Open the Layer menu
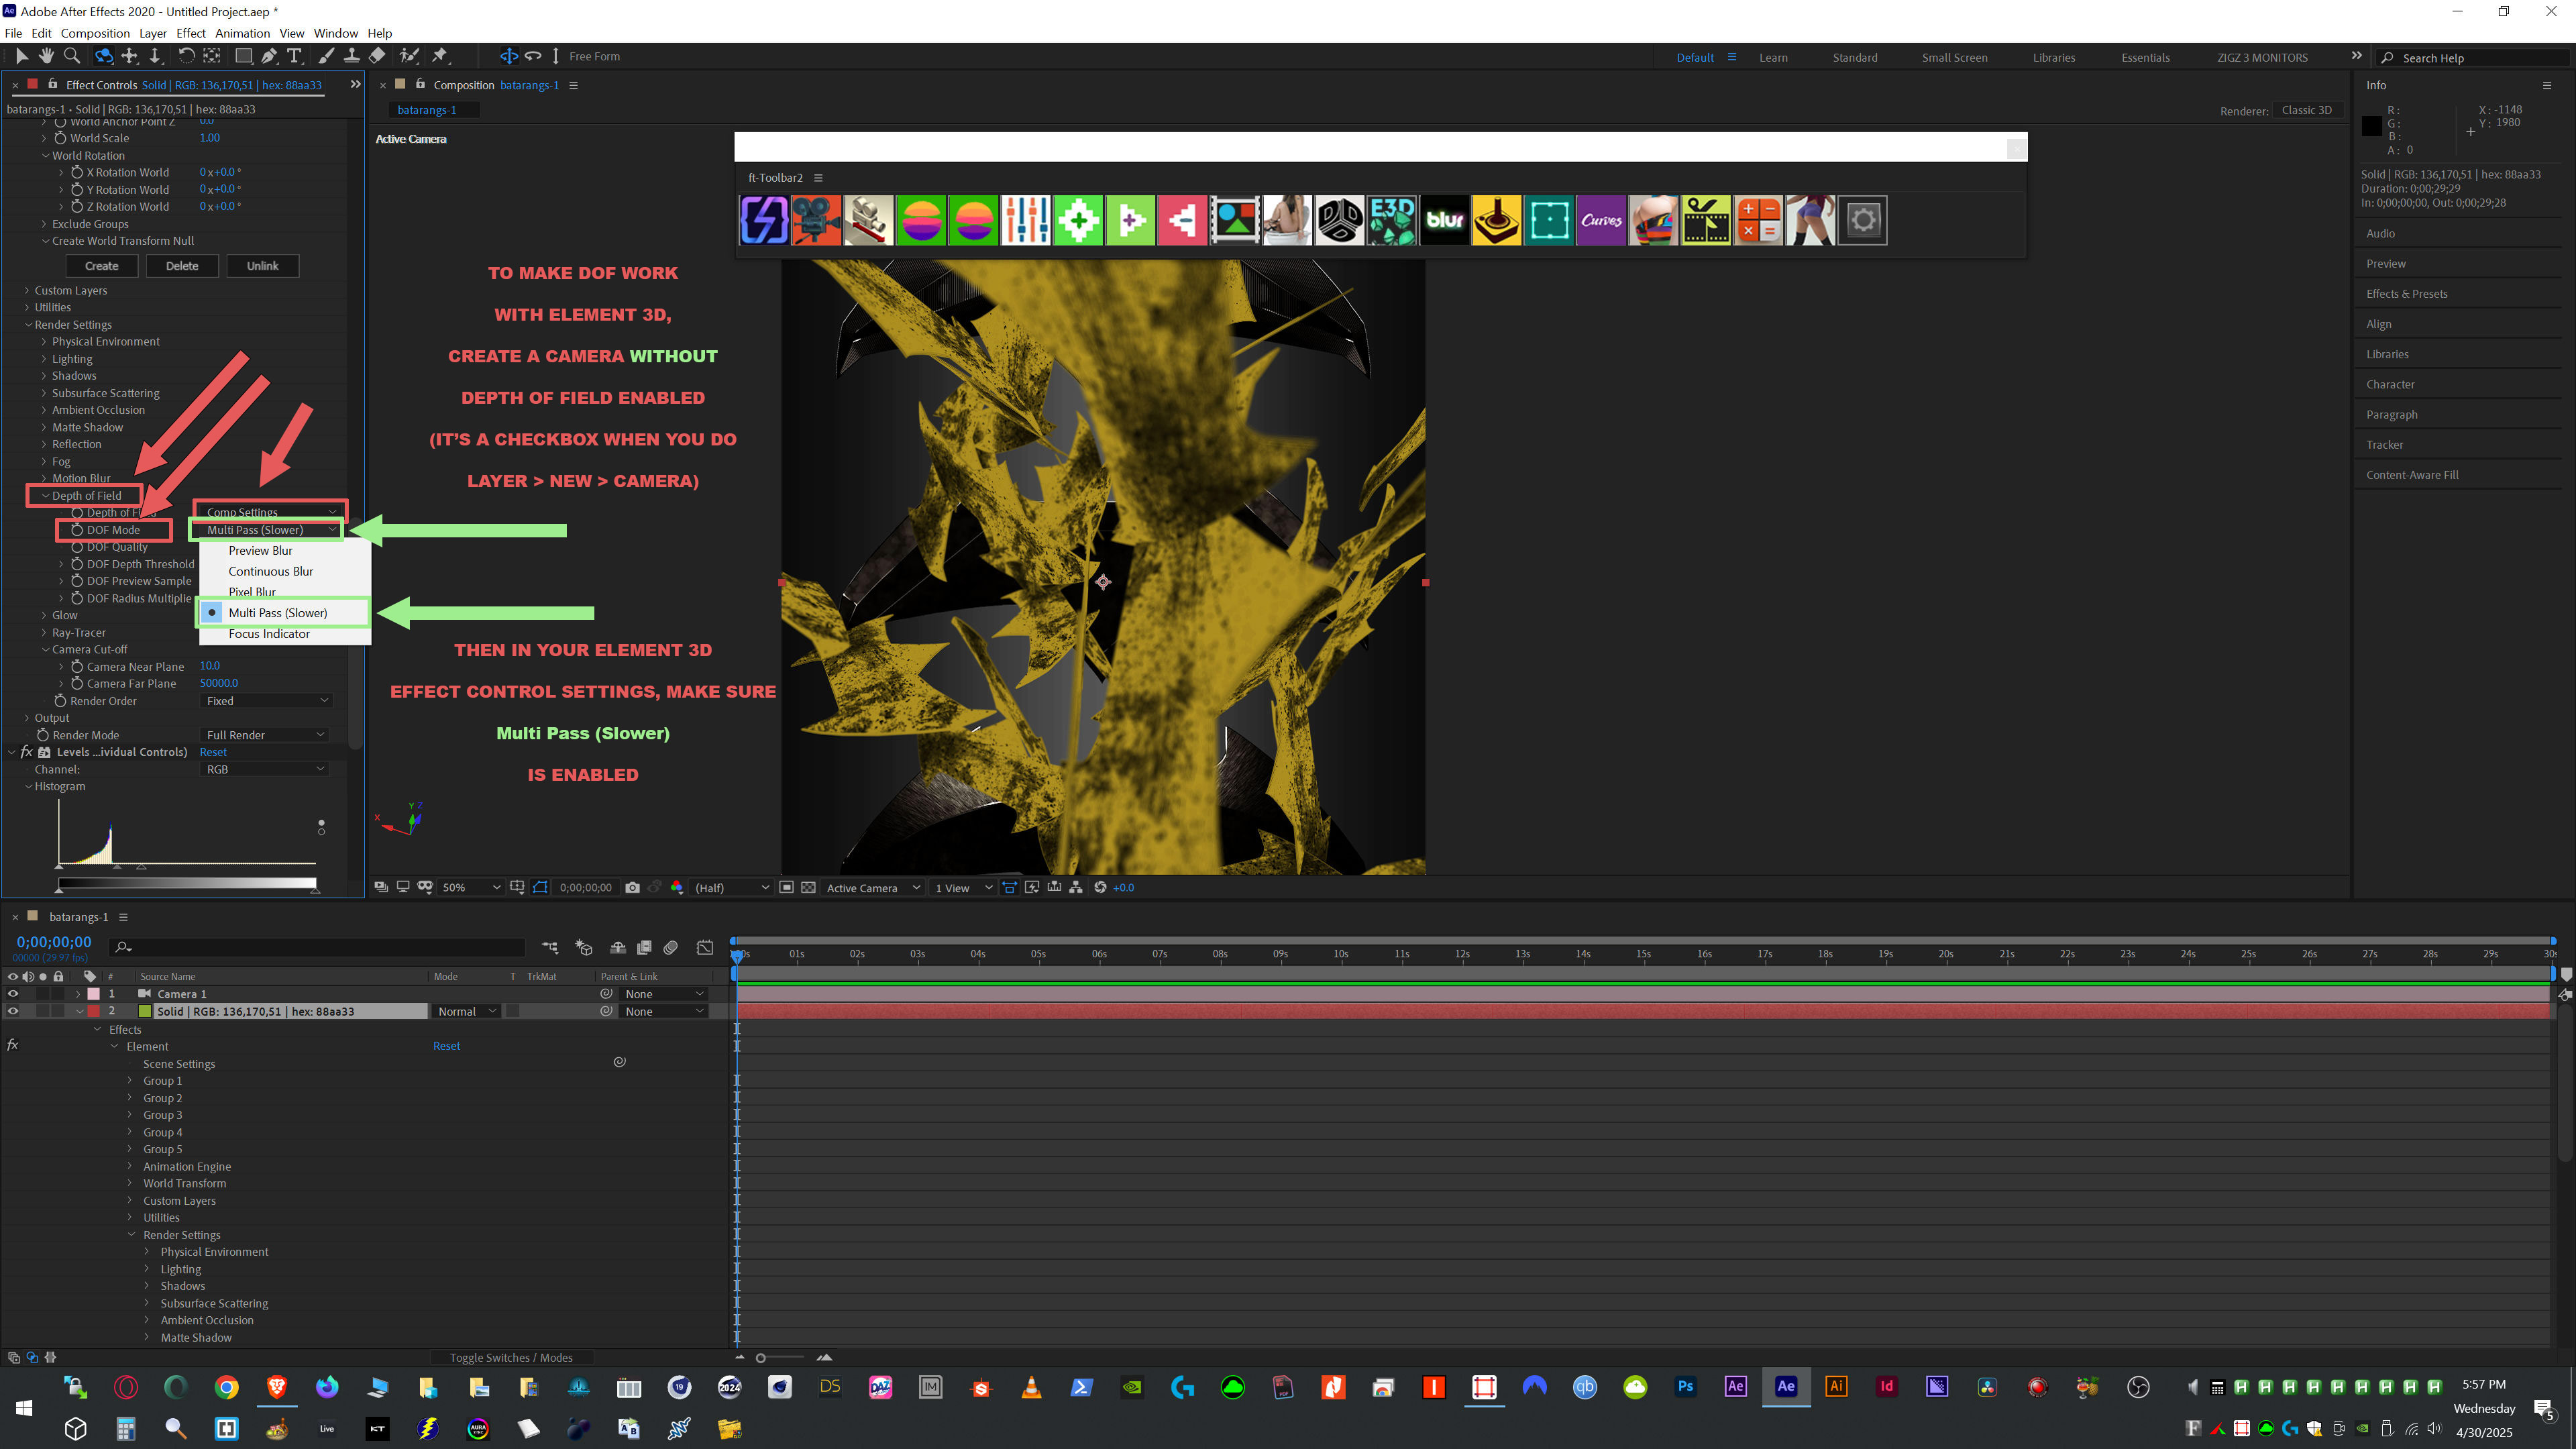The width and height of the screenshot is (2576, 1449). [153, 33]
